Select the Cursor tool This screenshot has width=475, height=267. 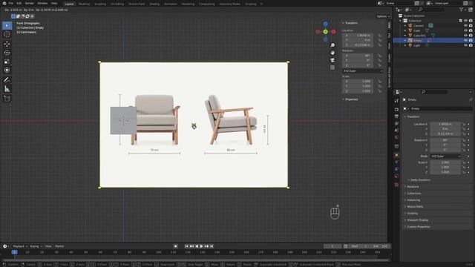[7, 35]
